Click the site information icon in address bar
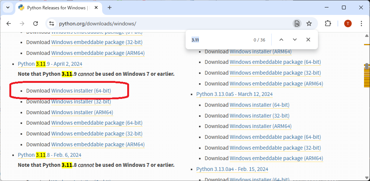Image resolution: width=370 pixels, height=181 pixels. (x=52, y=24)
